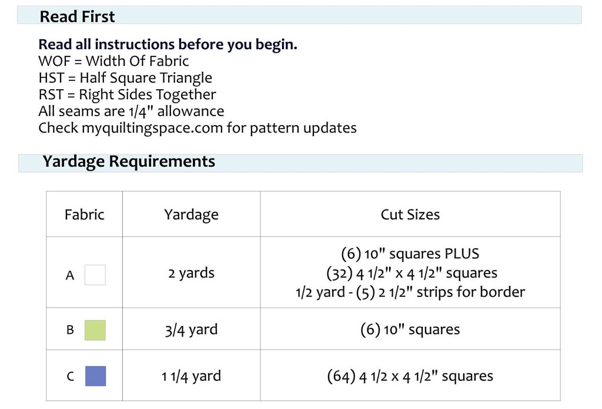Click the myquiltingspace.com website text
Image resolution: width=602 pixels, height=409 pixels.
pos(152,128)
